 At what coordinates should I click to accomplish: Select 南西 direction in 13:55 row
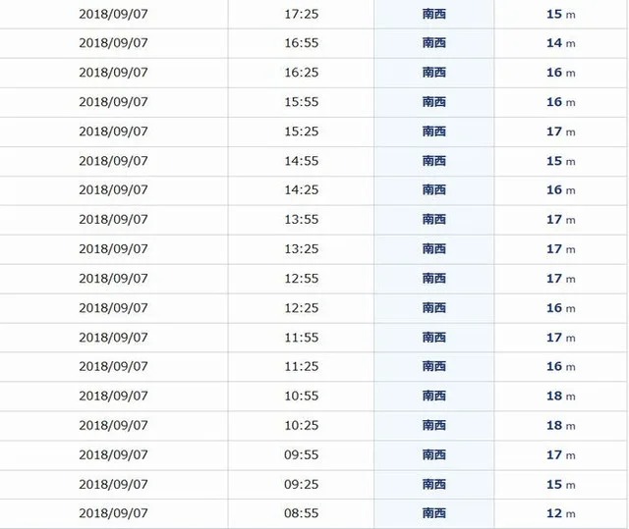(x=434, y=220)
